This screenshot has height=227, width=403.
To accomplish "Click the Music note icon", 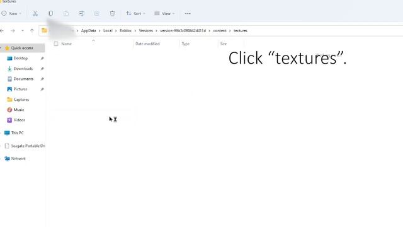I will pos(9,110).
